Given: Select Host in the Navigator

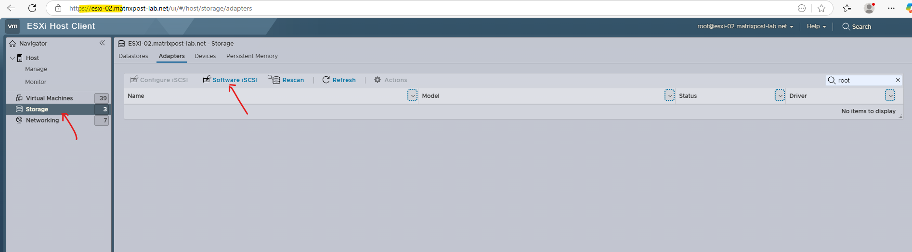Looking at the screenshot, I should coord(32,58).
